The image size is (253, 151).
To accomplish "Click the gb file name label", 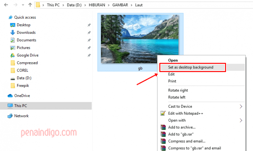I will click(140, 68).
